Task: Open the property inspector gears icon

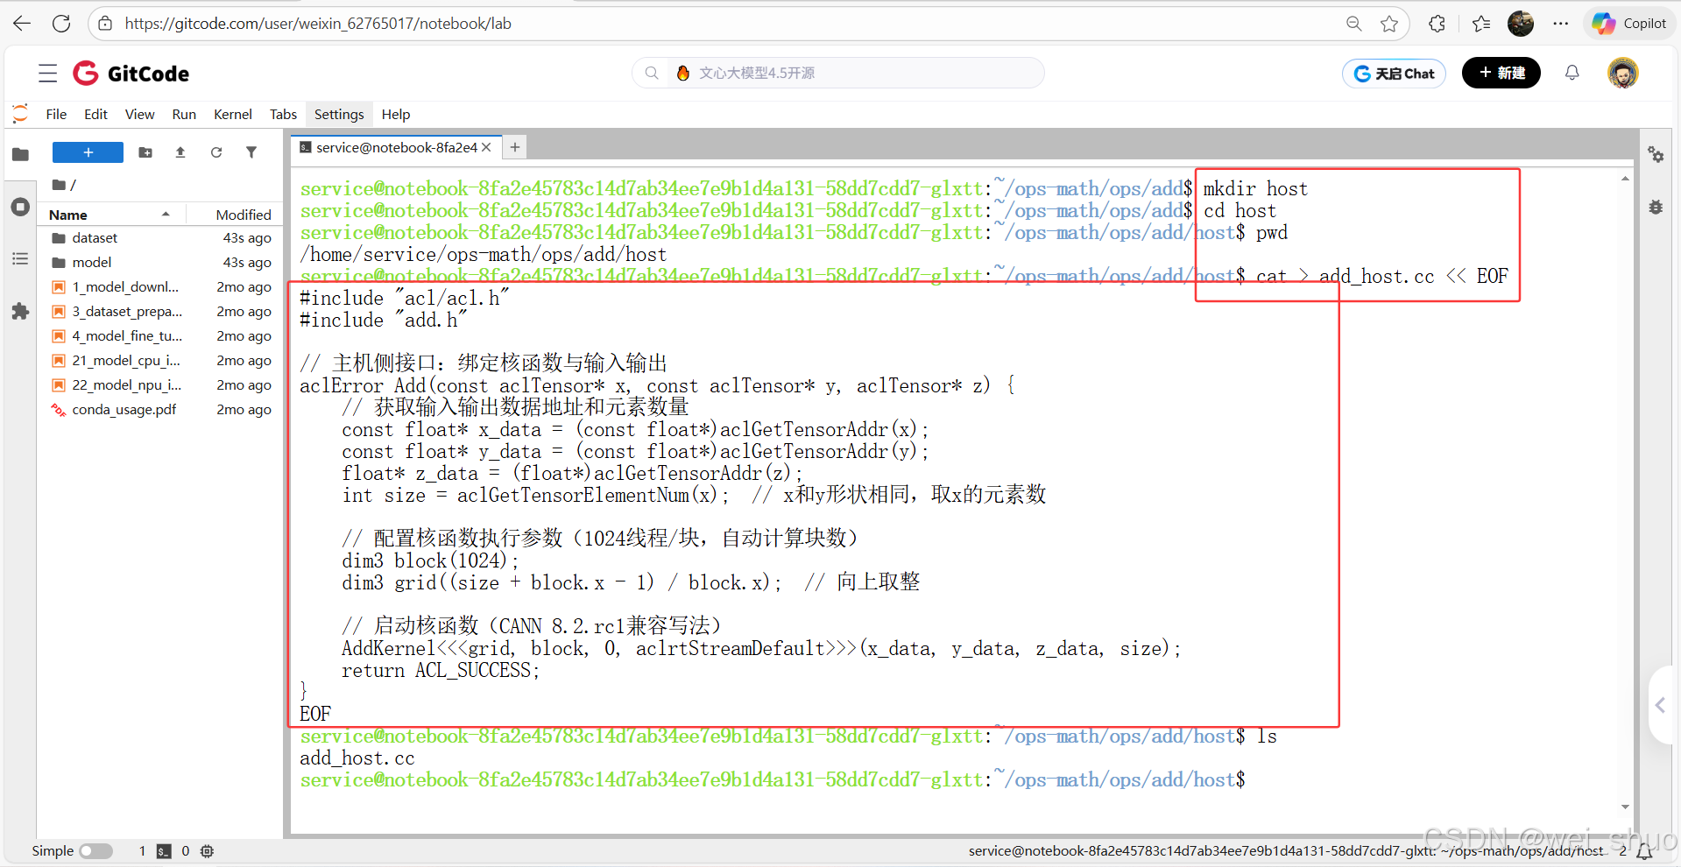Action: click(1656, 155)
